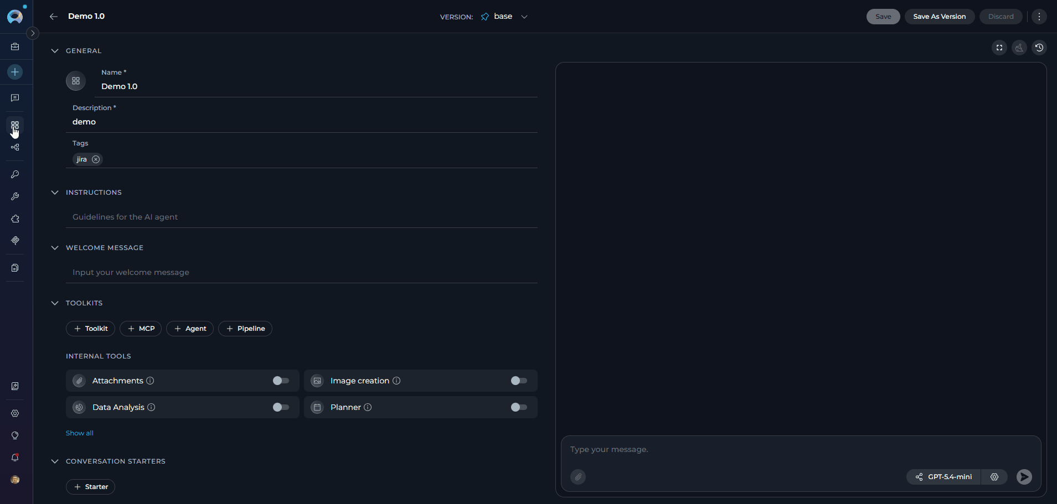Enable the Image creation tool
The height and width of the screenshot is (504, 1057).
coord(519,381)
